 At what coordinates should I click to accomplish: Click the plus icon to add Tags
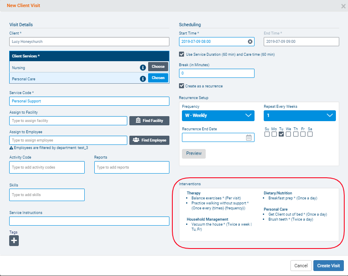click(14, 241)
